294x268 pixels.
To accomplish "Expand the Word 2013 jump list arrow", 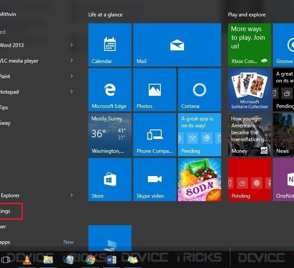I will (x=72, y=45).
